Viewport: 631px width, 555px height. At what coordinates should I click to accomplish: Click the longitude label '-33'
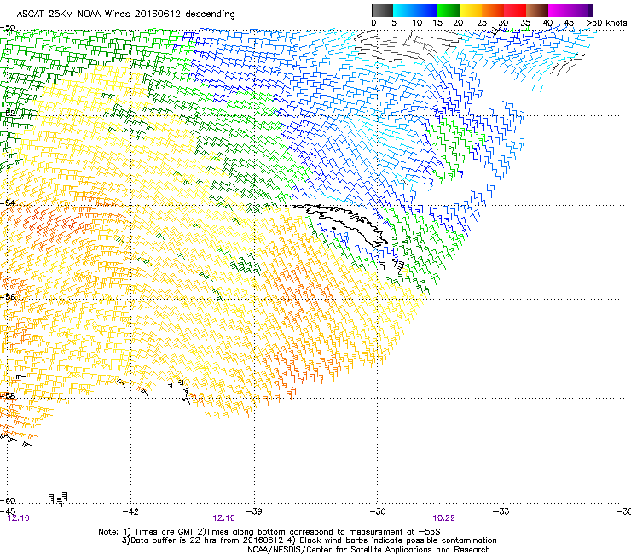click(x=501, y=511)
